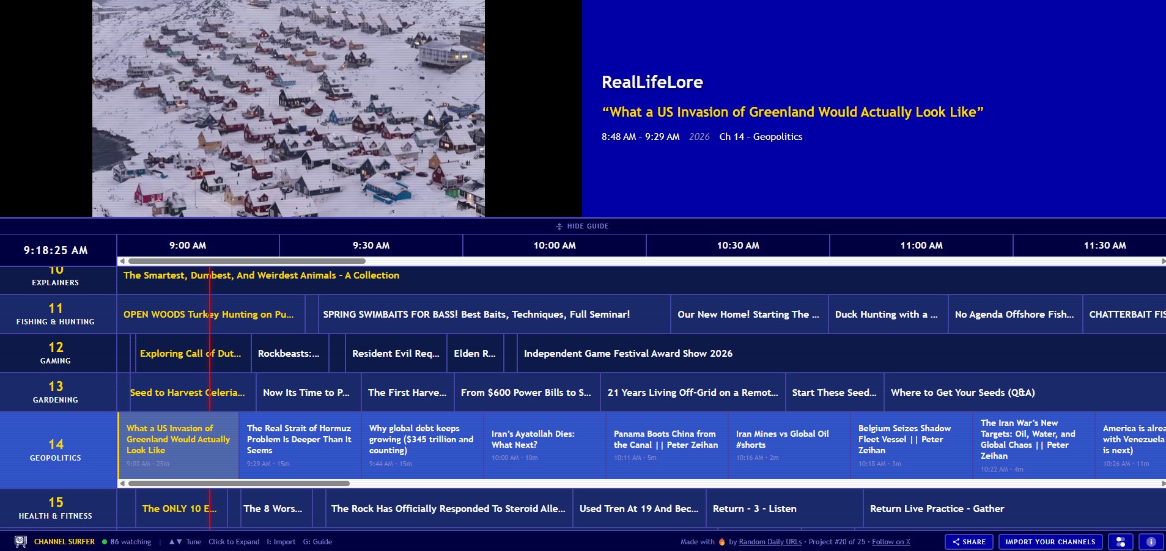Click the share arrow icon on the SHARE button

point(958,542)
